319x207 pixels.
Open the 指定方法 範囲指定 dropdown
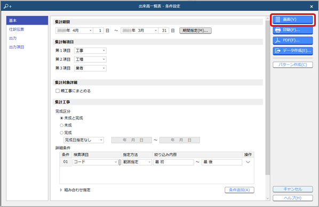(137, 162)
